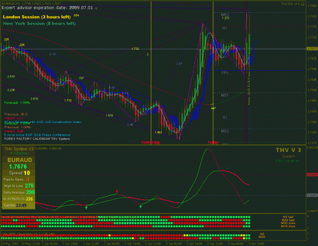Click the Previous: 36.5 news value

16,114
